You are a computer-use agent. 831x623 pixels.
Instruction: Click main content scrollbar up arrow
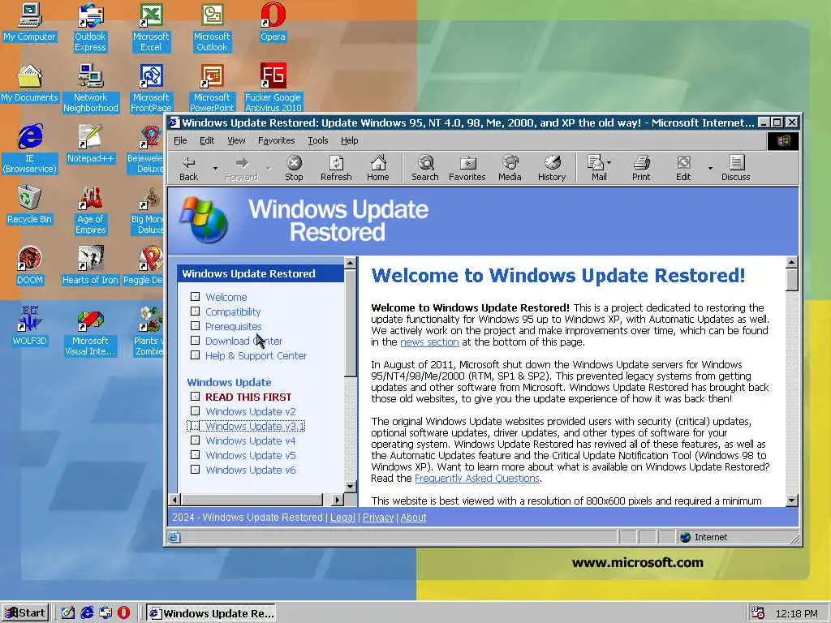point(792,262)
